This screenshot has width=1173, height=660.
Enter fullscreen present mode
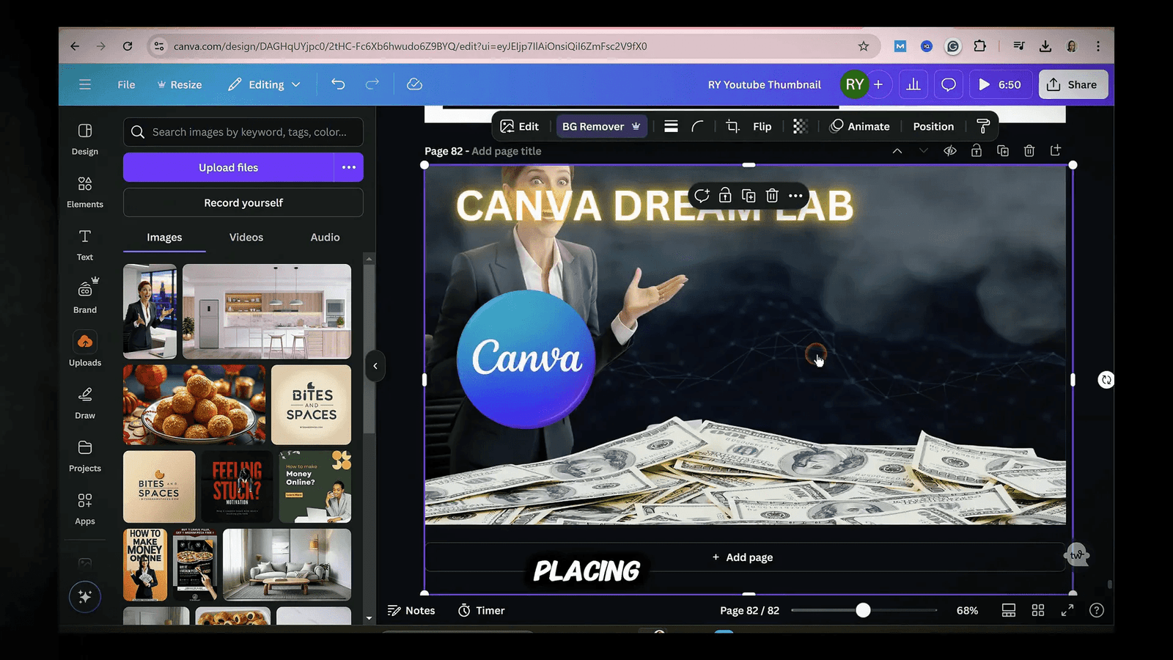(x=1067, y=610)
